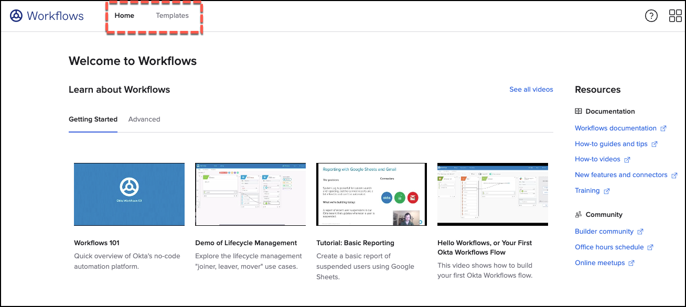
Task: Open the How-to videos link
Action: [598, 159]
